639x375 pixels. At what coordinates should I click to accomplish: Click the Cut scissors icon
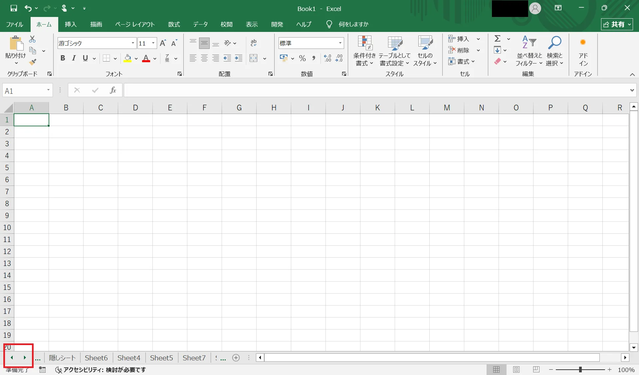pyautogui.click(x=32, y=39)
